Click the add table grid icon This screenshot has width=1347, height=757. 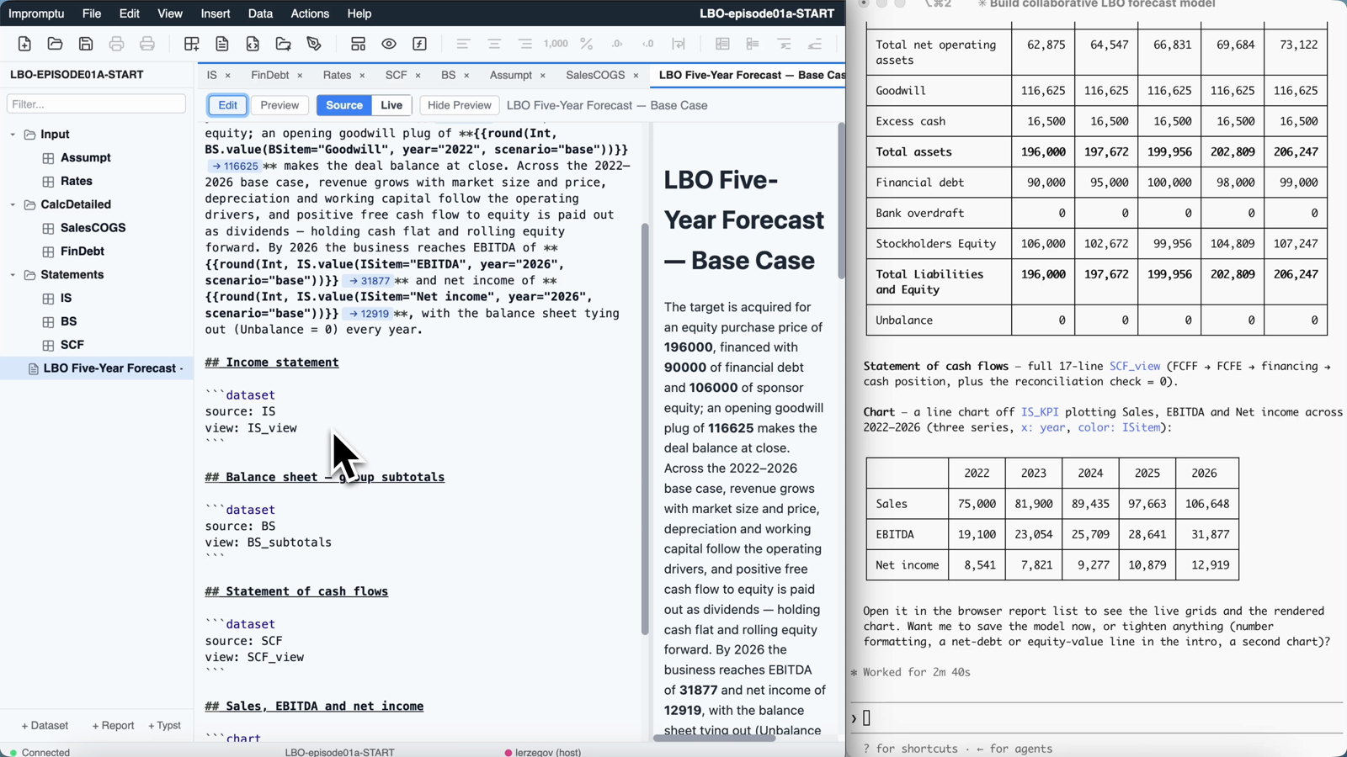pyautogui.click(x=192, y=44)
